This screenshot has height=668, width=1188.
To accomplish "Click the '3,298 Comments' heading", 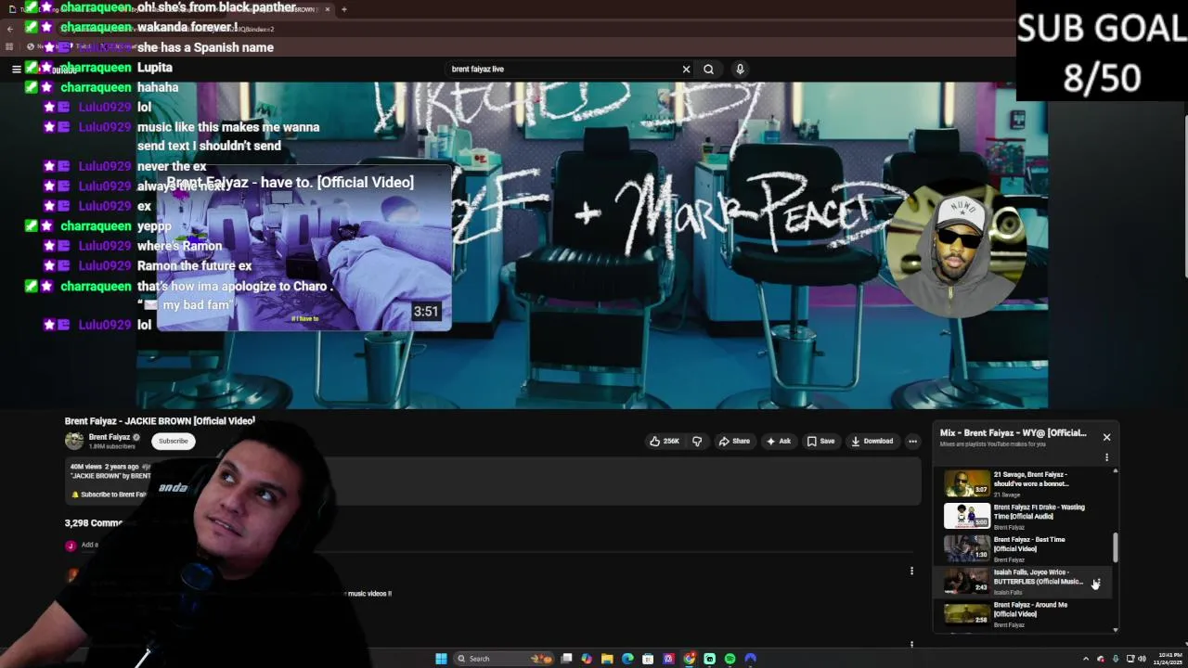I will click(x=94, y=523).
